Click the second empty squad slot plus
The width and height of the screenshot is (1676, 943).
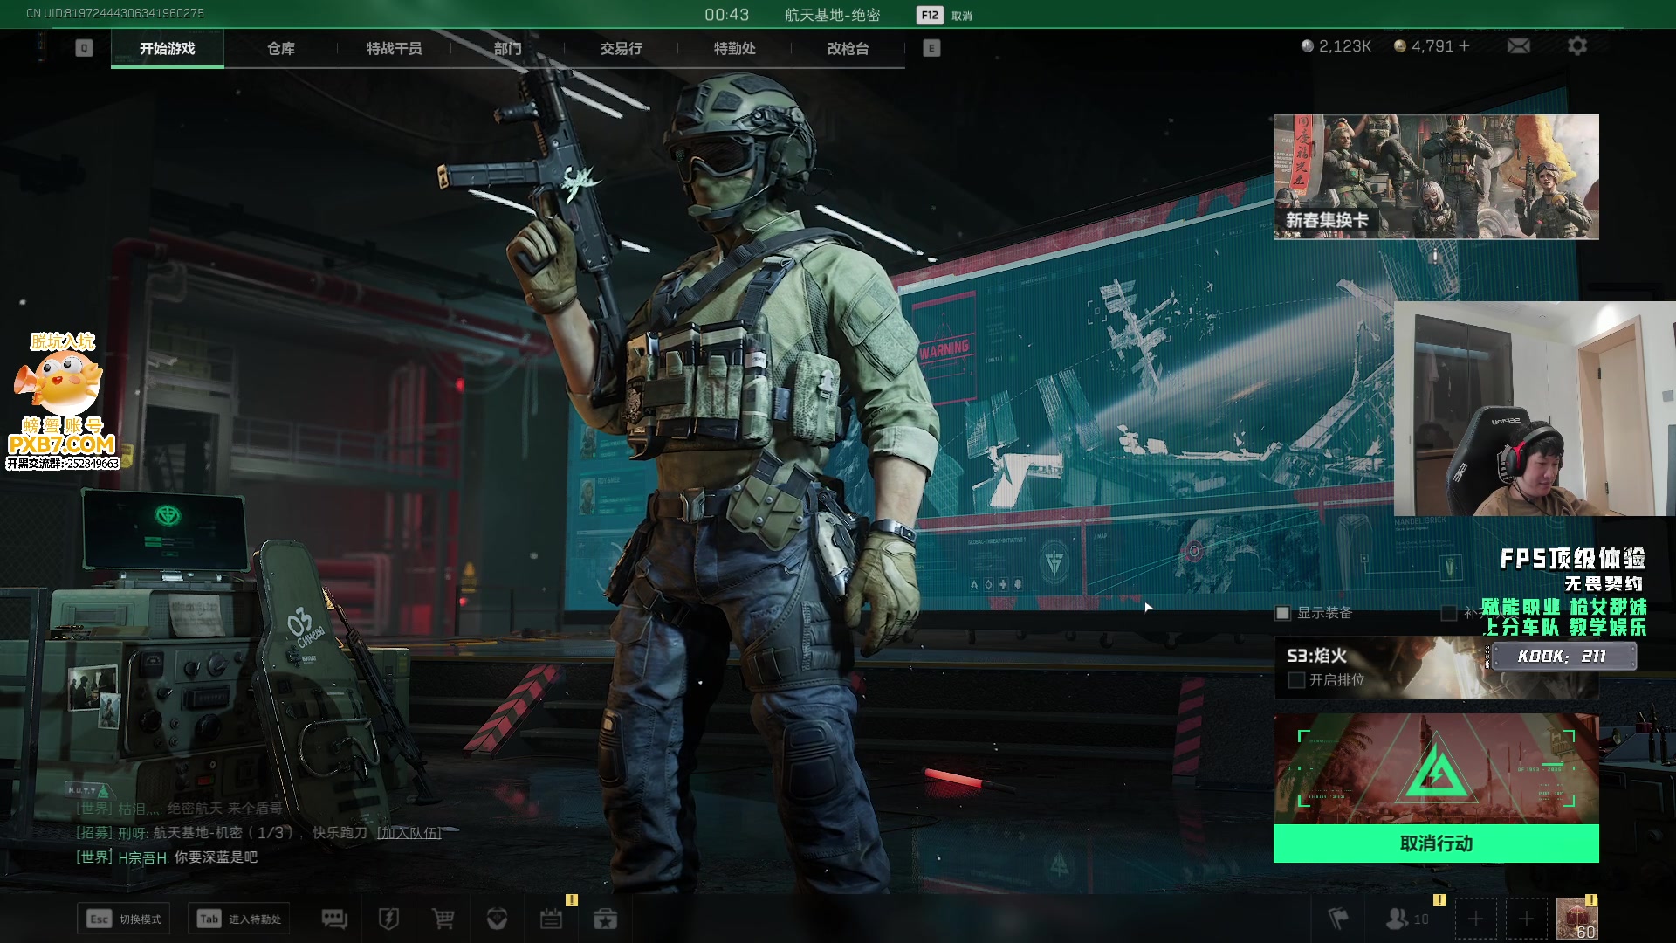(1526, 919)
